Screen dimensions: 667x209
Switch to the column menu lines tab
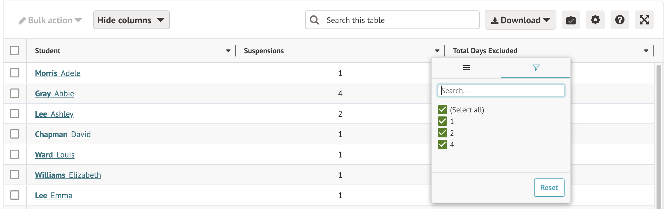[x=466, y=68]
